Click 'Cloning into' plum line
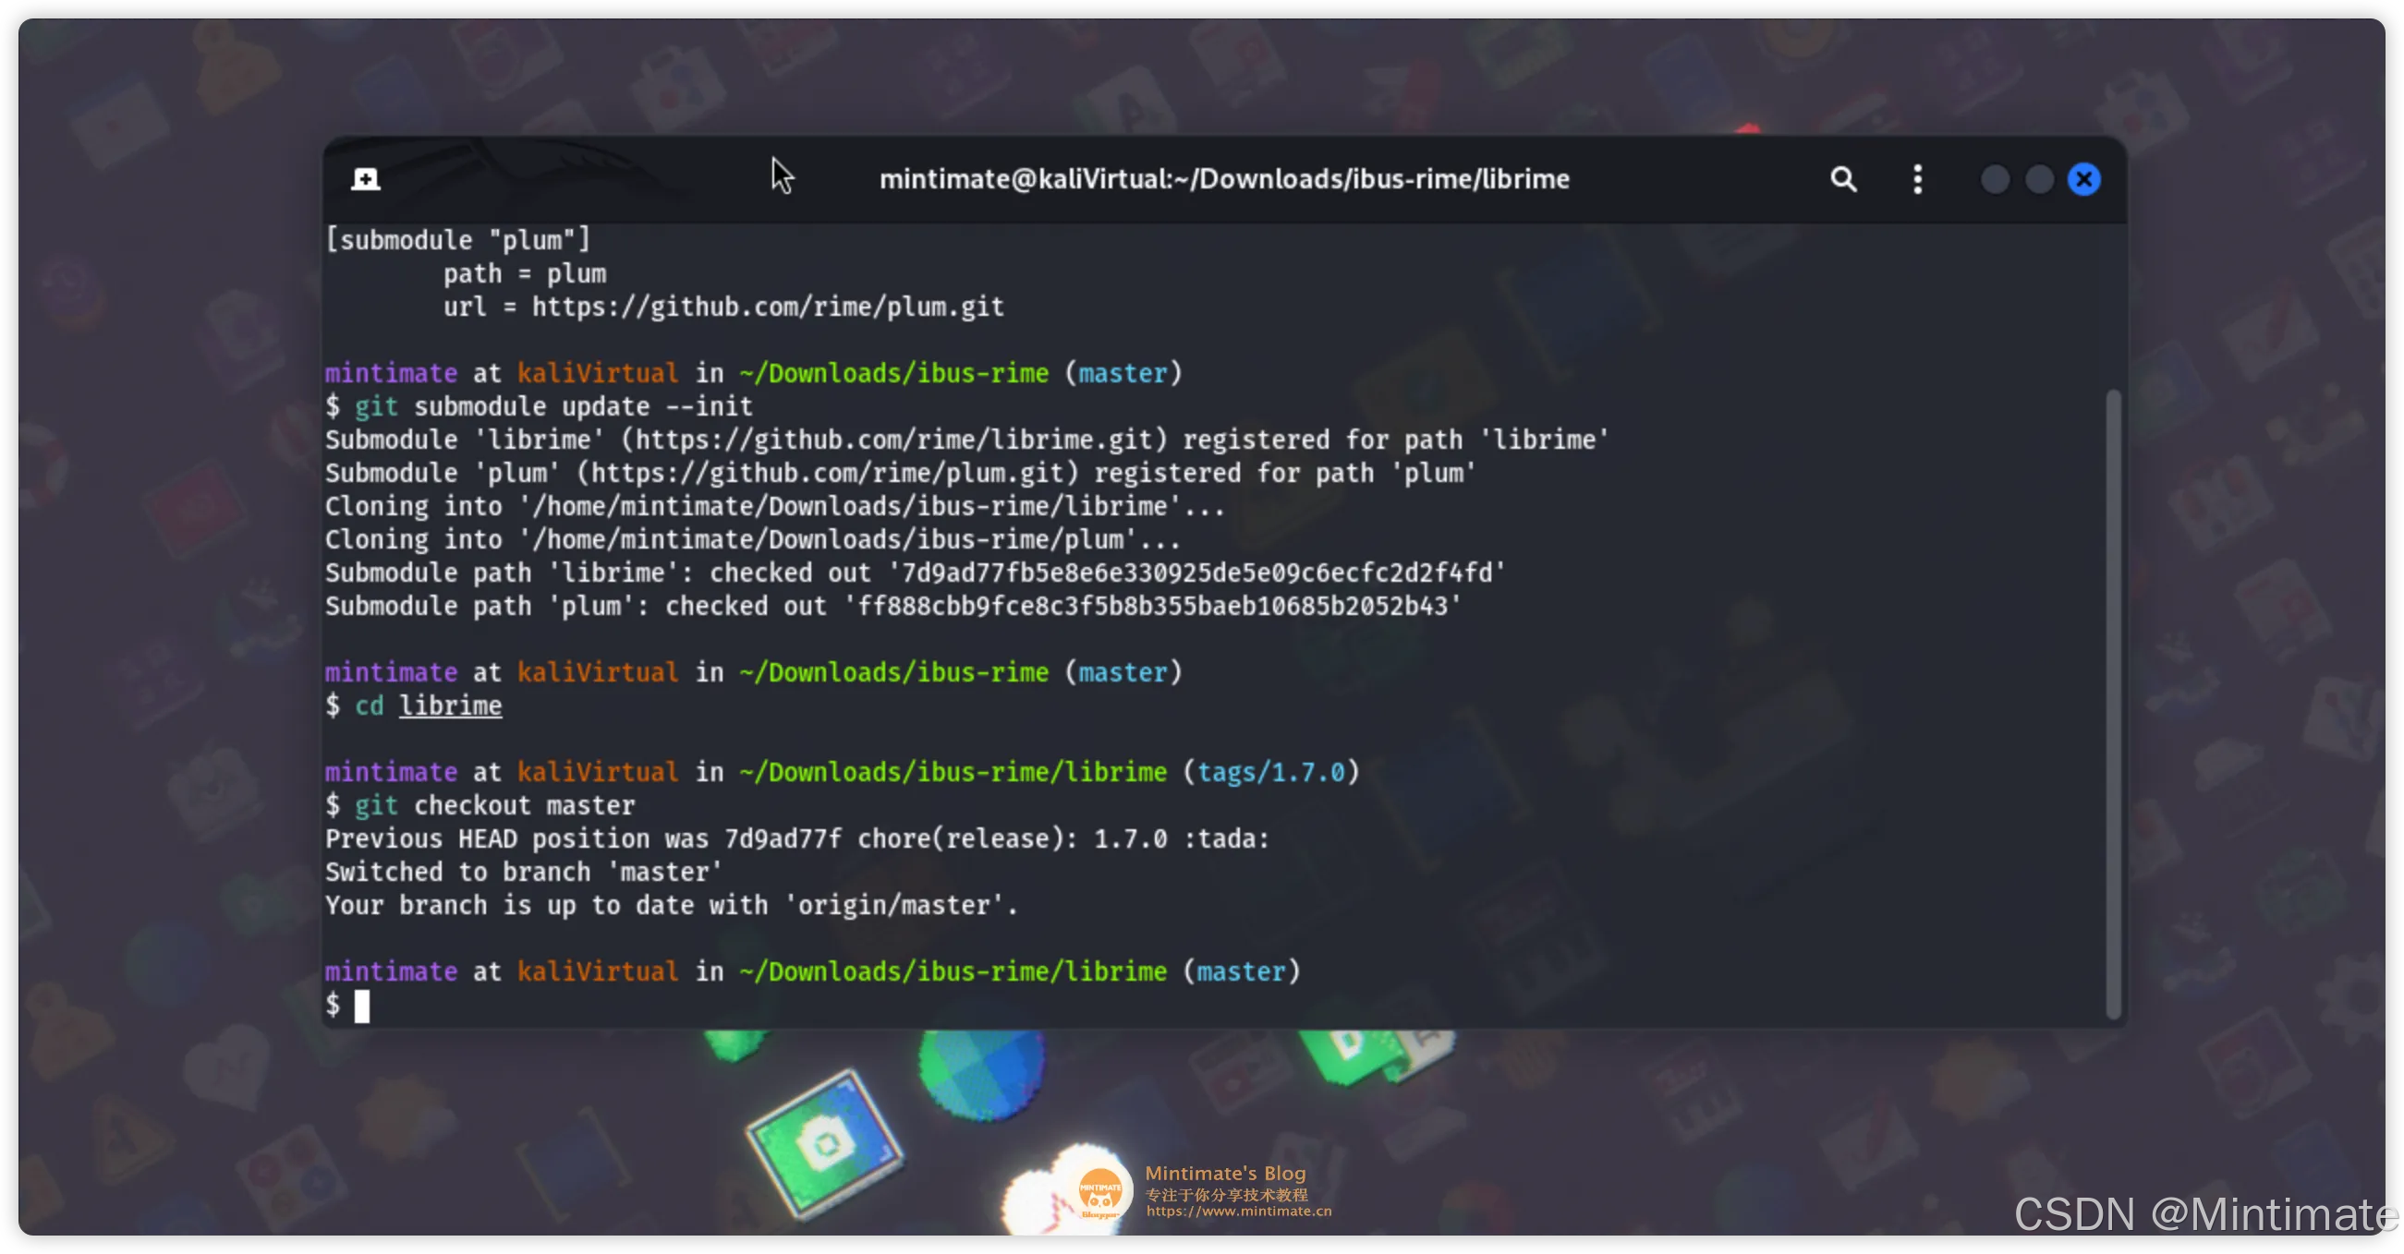Viewport: 2404px width, 1254px height. pyautogui.click(x=752, y=540)
